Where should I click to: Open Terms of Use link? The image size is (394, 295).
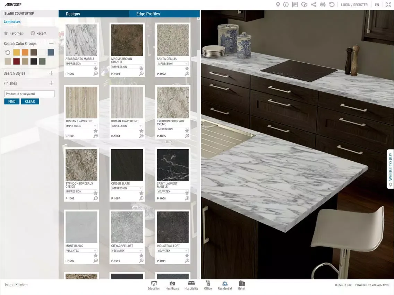(343, 285)
